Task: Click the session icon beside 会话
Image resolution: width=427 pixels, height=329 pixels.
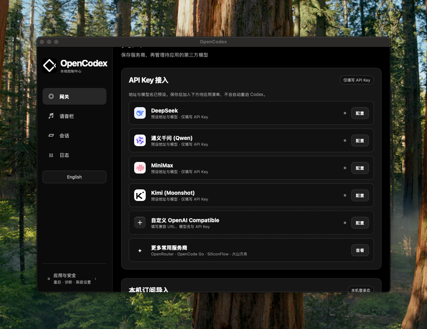Action: click(x=51, y=135)
